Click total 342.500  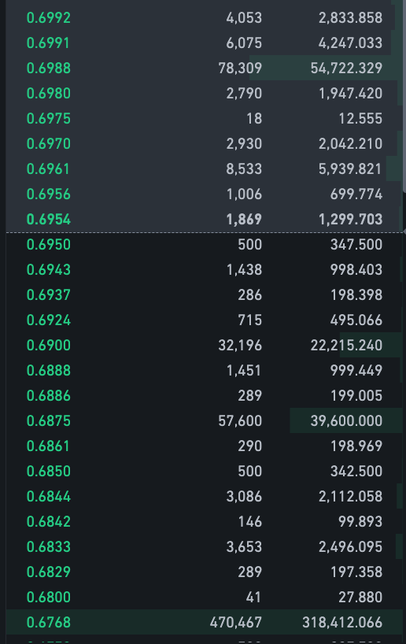tap(356, 471)
